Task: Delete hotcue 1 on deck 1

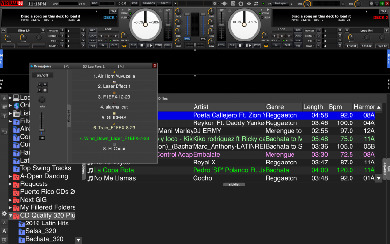Action: 83,30
